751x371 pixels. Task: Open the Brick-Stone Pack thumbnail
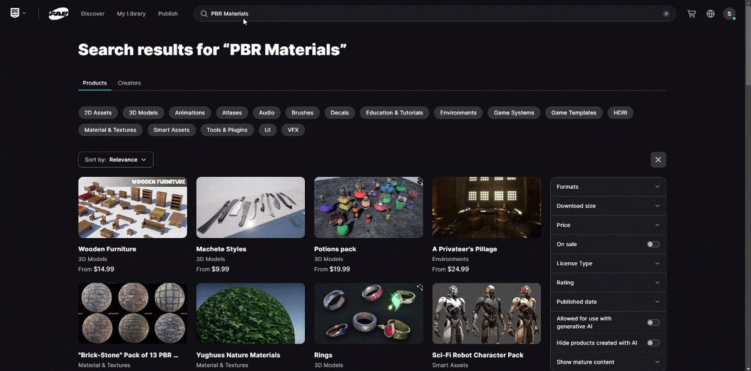133,314
